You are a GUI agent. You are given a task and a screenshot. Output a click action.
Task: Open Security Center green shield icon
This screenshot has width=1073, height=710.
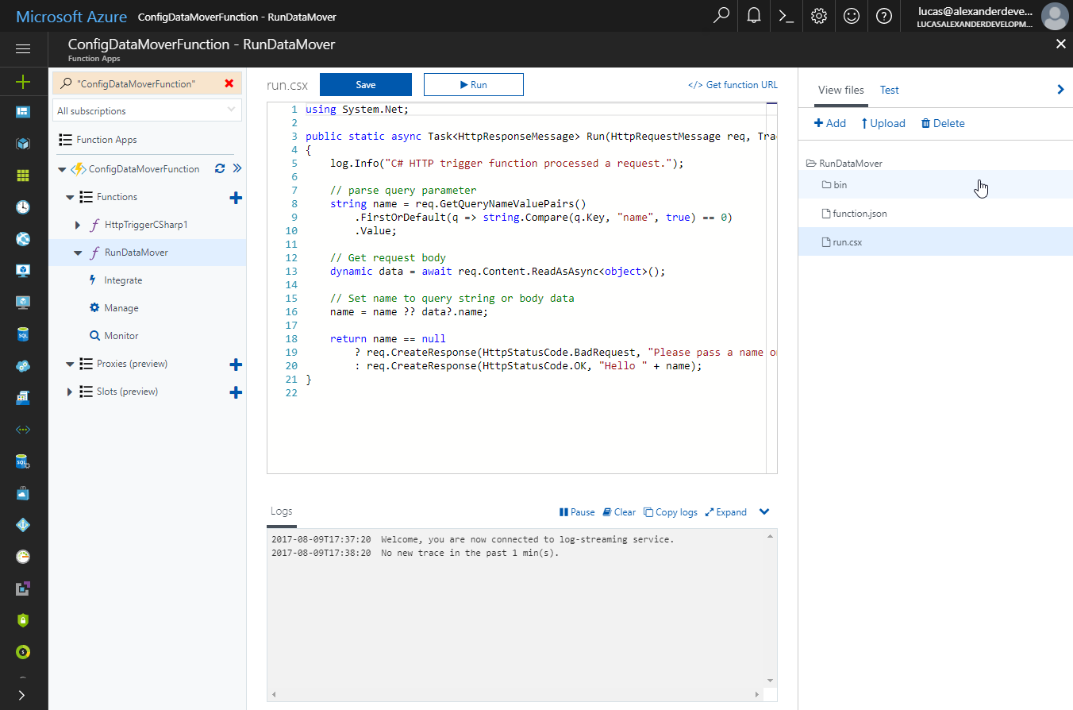point(23,620)
